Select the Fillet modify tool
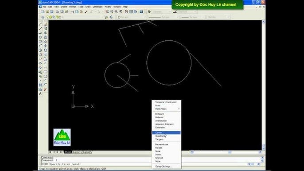This screenshot has width=304, height=171. (x=45, y=85)
